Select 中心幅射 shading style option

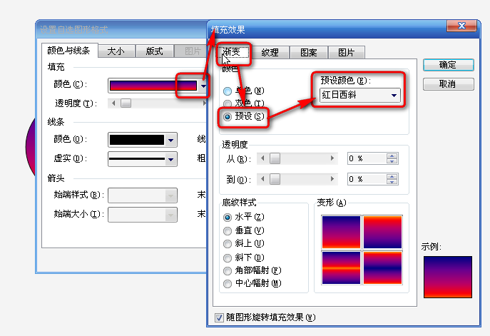[x=228, y=283]
